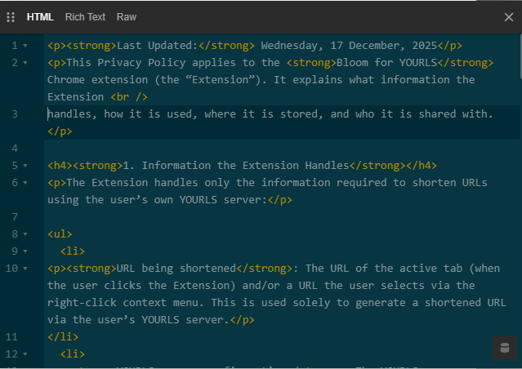Switch to the HTML tab
This screenshot has height=369, width=522.
[39, 16]
